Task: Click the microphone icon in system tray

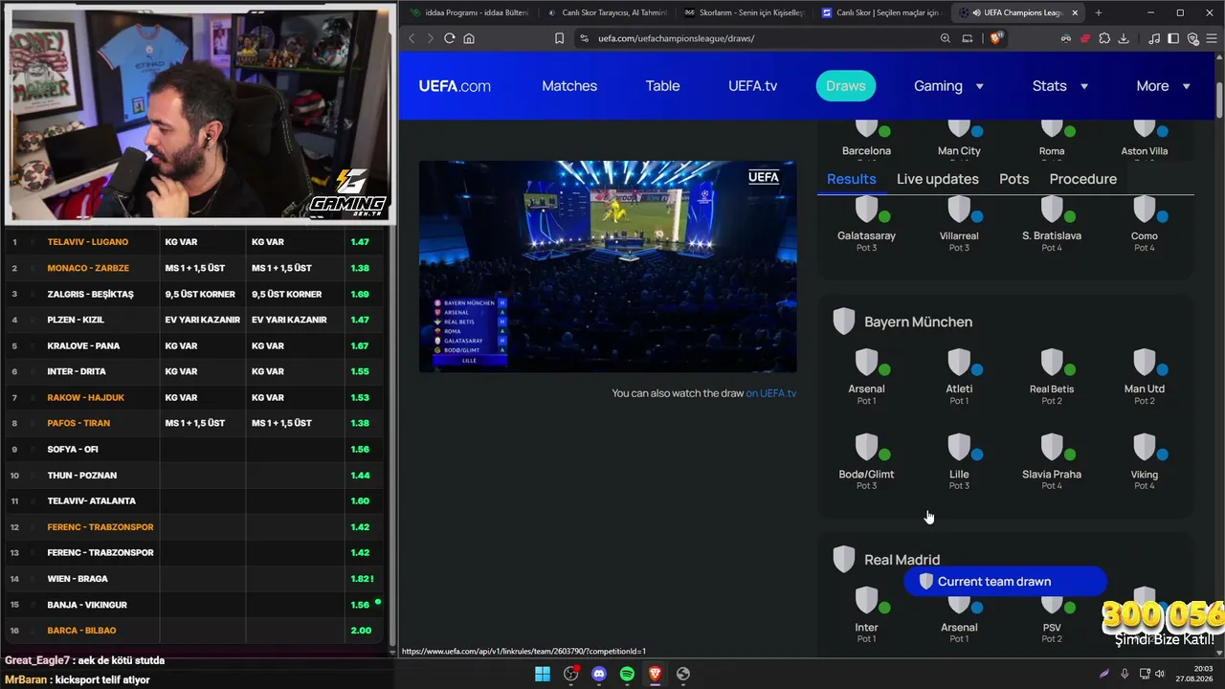Action: click(1125, 674)
